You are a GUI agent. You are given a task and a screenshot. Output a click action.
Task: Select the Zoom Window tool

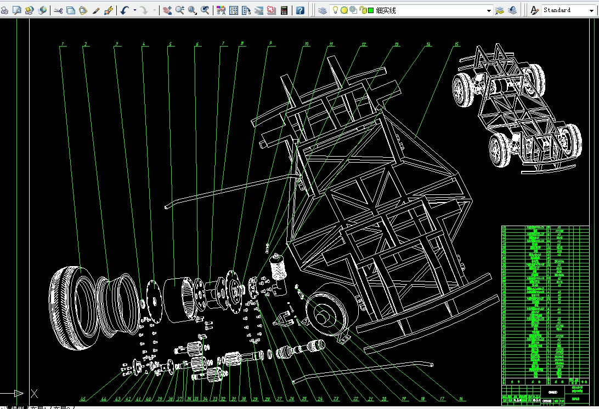click(193, 10)
